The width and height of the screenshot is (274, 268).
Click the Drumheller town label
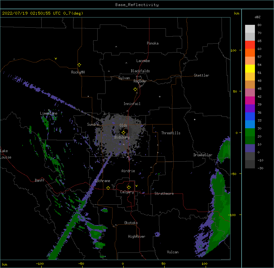coord(203,155)
